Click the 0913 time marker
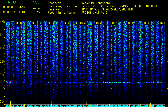The image size is (168, 107). pyautogui.click(x=50, y=23)
